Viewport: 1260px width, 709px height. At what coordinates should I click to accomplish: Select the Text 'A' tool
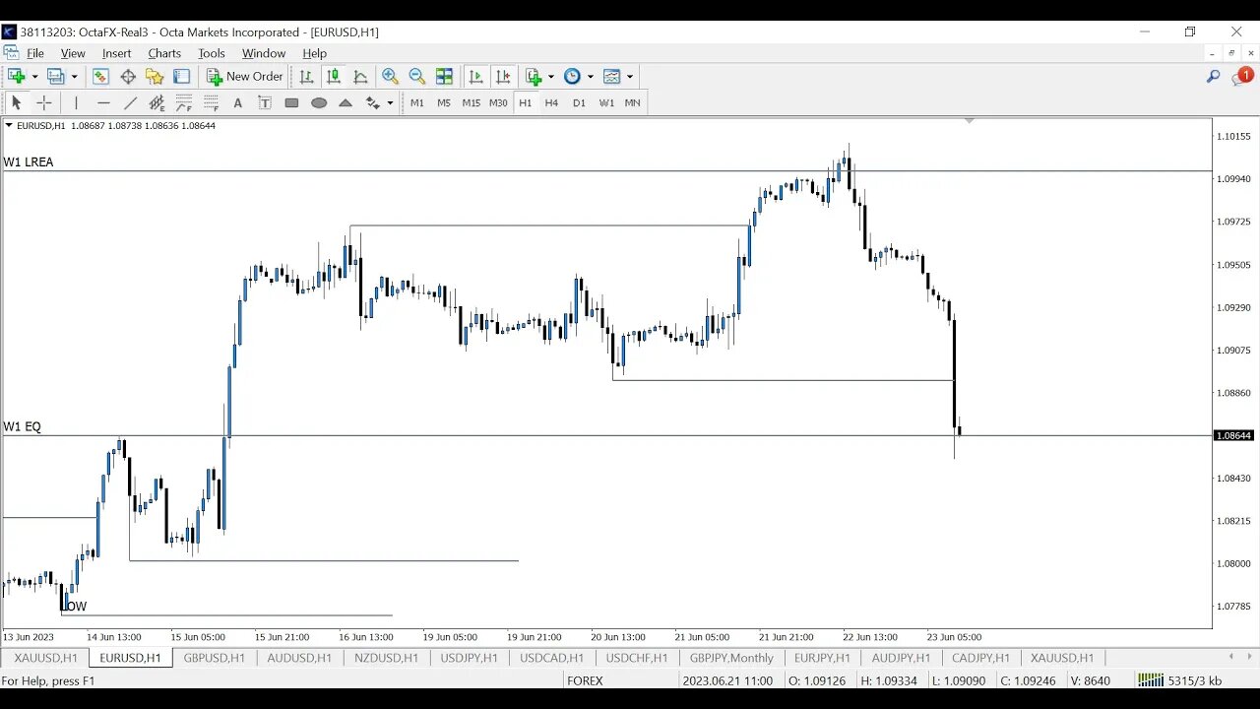(237, 102)
